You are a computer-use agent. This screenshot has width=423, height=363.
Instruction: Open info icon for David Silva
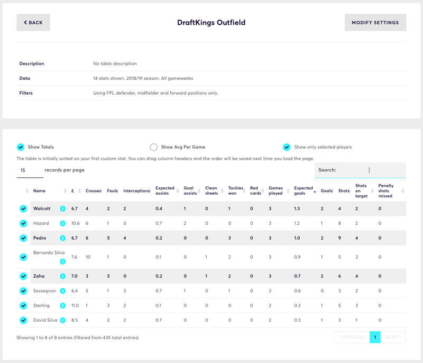[62, 320]
